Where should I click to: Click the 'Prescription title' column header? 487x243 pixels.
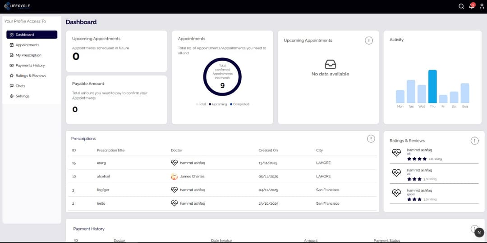tap(110, 150)
